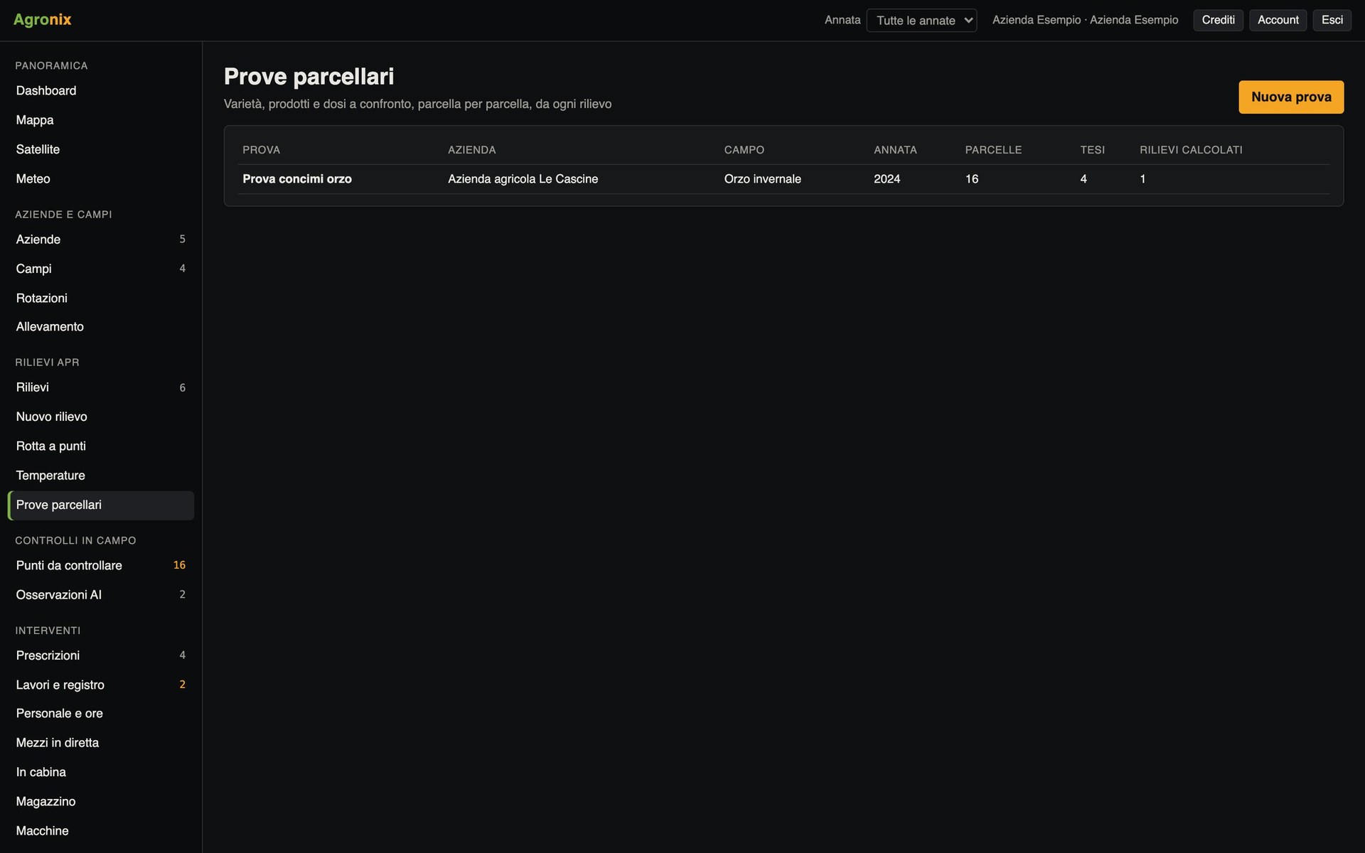Select Prove parcellari in the sidebar

tap(101, 505)
